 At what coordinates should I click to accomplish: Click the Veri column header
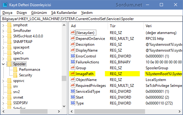tap(163, 26)
